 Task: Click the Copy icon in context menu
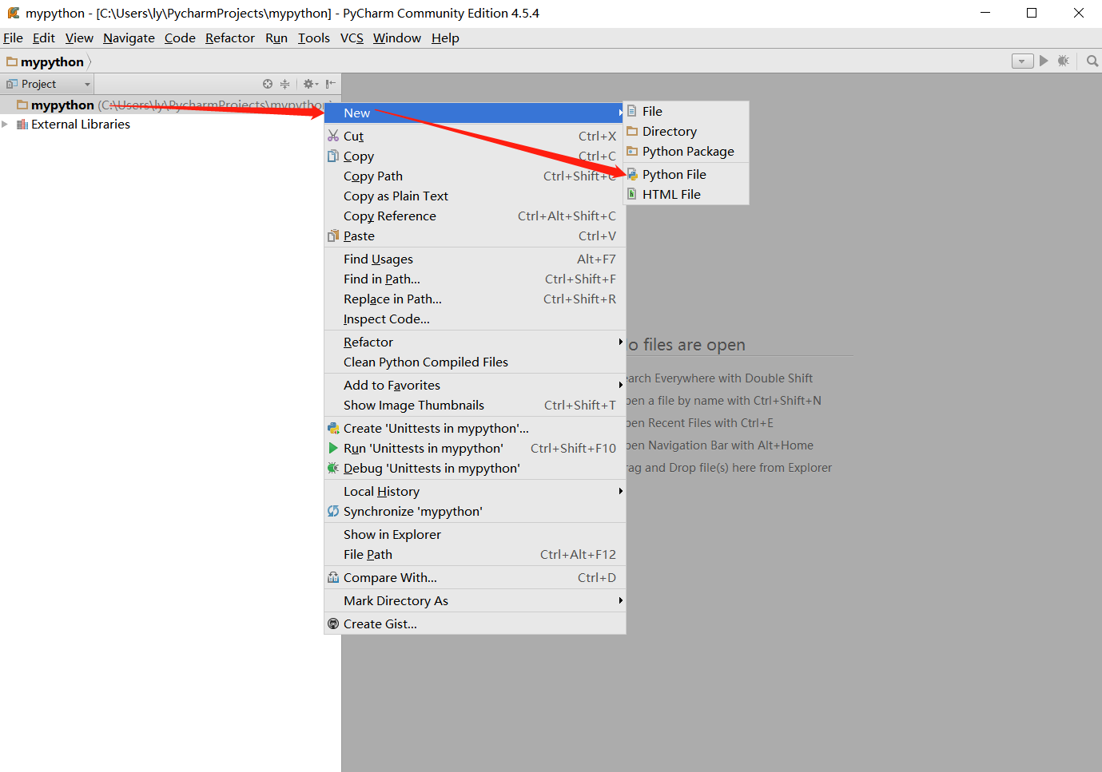click(333, 156)
